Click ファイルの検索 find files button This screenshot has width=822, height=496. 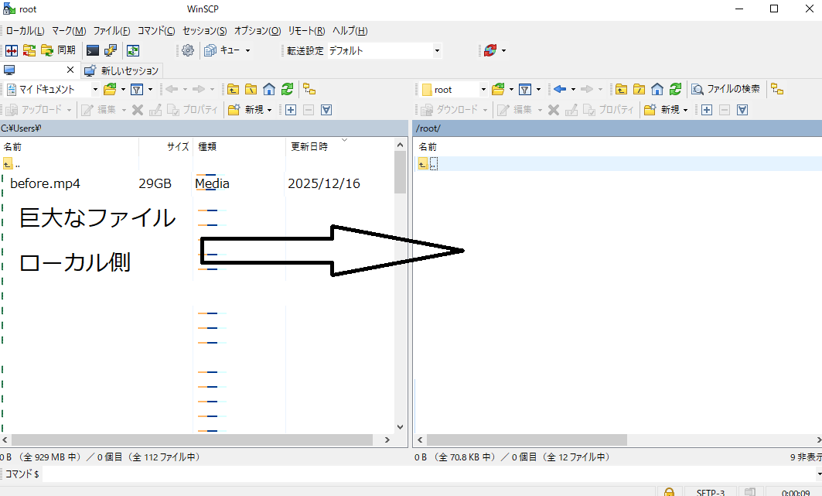coord(726,90)
